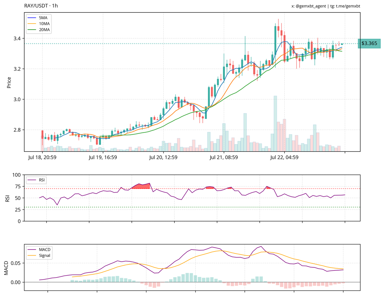
Task: Click the RAY/USDT · 1h chart title
Action: [41, 6]
